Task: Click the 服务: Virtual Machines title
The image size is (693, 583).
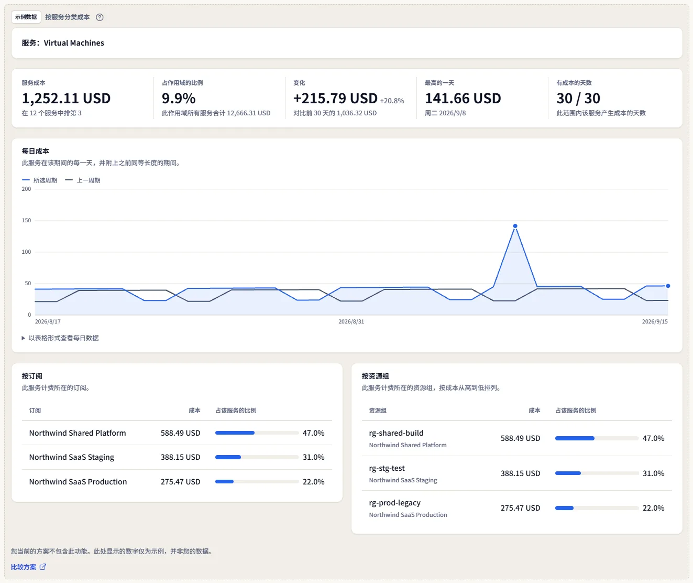Action: (63, 43)
